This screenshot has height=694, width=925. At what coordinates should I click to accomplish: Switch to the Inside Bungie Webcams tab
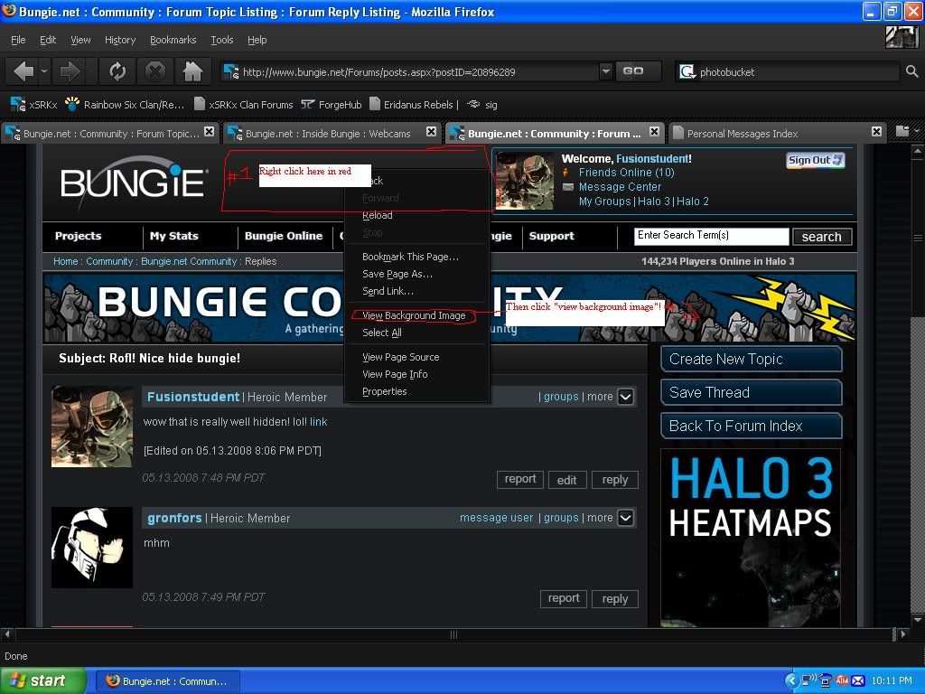pyautogui.click(x=329, y=134)
